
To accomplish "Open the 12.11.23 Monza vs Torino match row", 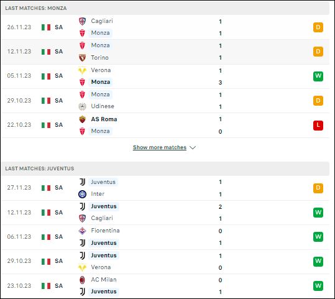I will [x=165, y=52].
